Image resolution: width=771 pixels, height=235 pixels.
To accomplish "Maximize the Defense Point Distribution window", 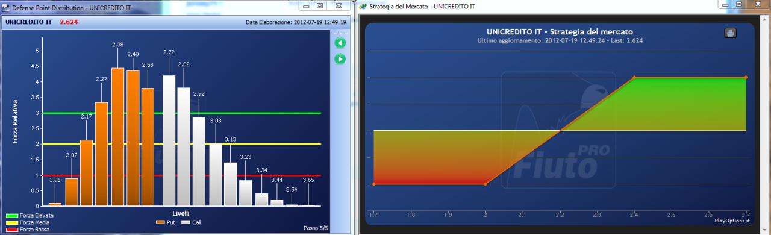I will coord(319,5).
